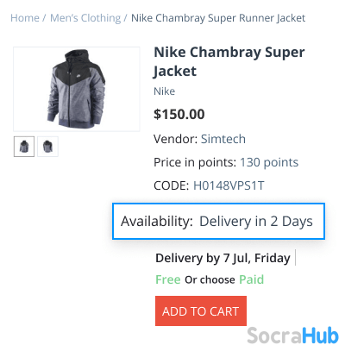Click the Availability Delivery in 2 Days box
The width and height of the screenshot is (345, 345).
(x=218, y=221)
